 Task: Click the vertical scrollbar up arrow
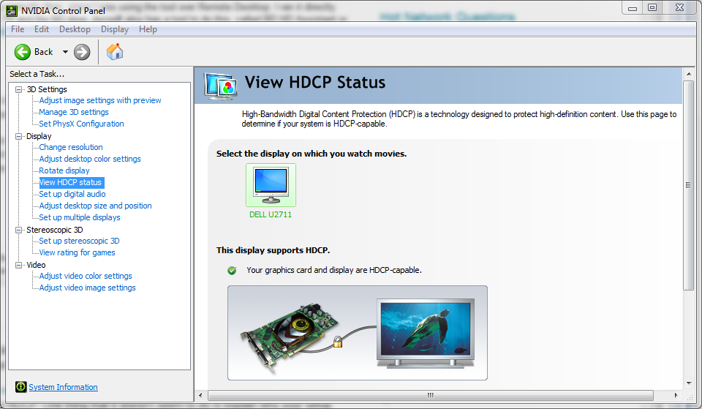(x=689, y=74)
